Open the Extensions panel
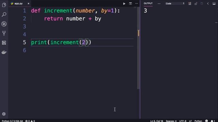 4,43
